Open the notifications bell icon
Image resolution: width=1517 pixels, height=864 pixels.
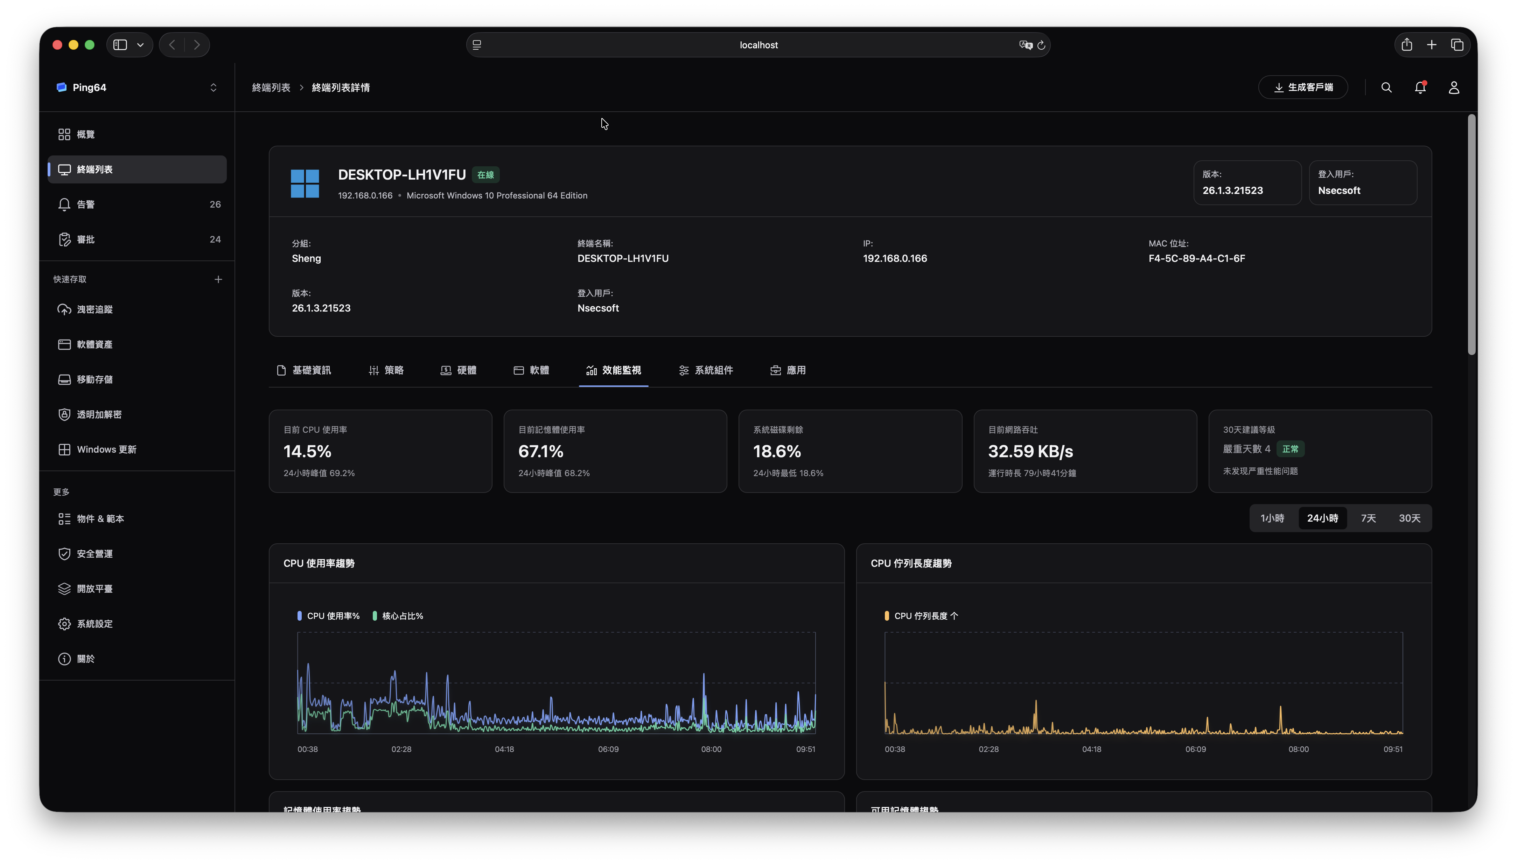point(1420,87)
